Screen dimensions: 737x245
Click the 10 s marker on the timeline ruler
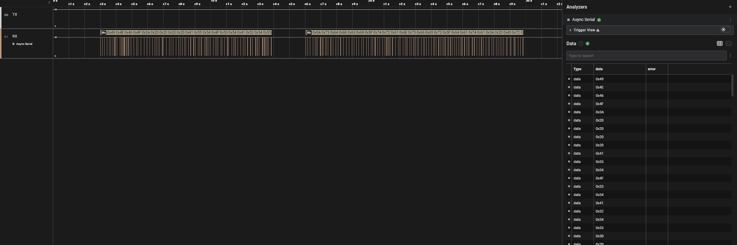(214, 1)
